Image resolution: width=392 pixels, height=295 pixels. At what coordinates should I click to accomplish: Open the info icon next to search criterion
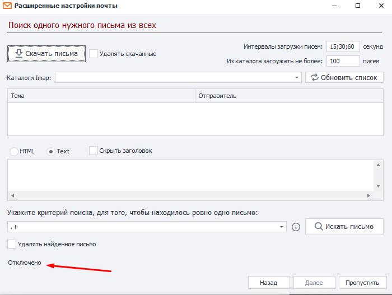click(x=296, y=227)
